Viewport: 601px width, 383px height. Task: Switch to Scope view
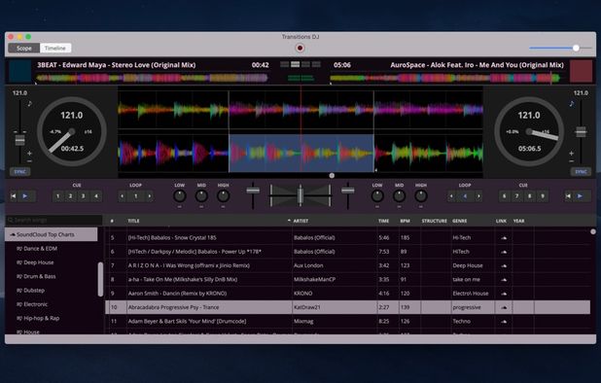[x=24, y=48]
